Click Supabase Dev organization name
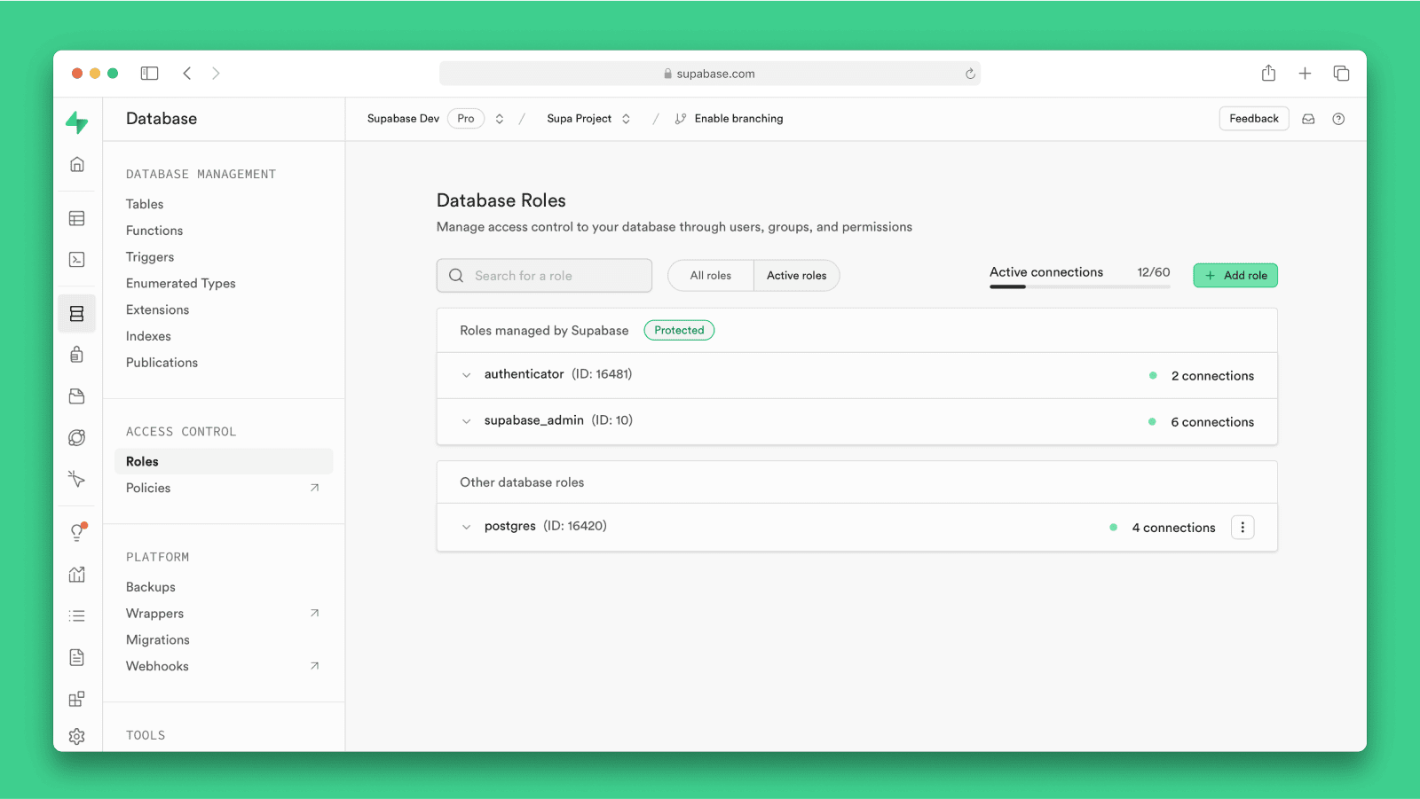The image size is (1420, 799). point(403,119)
